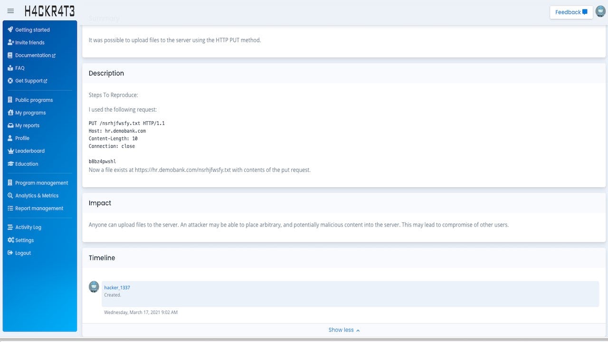Click the Activity Log list icon

tap(10, 227)
